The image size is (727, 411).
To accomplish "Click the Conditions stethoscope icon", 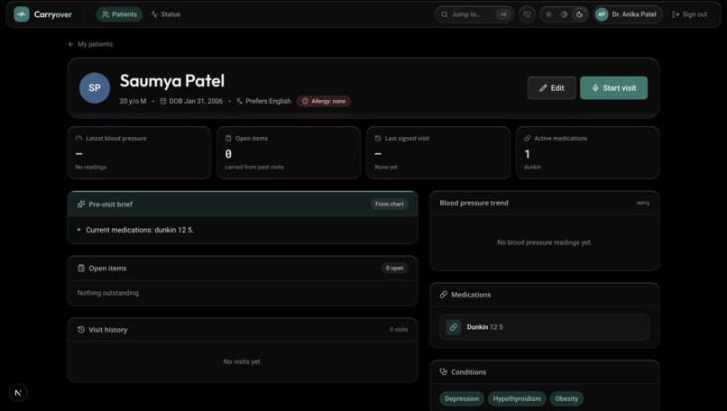I will pos(444,371).
